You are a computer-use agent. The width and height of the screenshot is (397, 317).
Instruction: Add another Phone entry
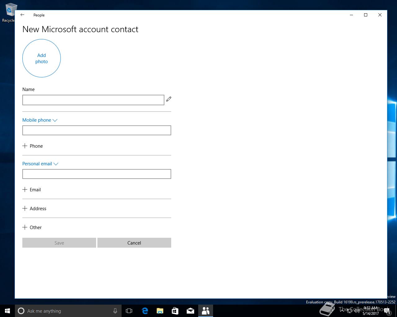point(33,146)
